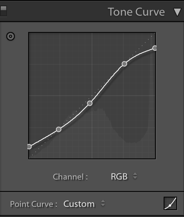Screen dimensions: 184x217
Task: Click the center gridline intersection of curve graph
Action: [x=92, y=96]
